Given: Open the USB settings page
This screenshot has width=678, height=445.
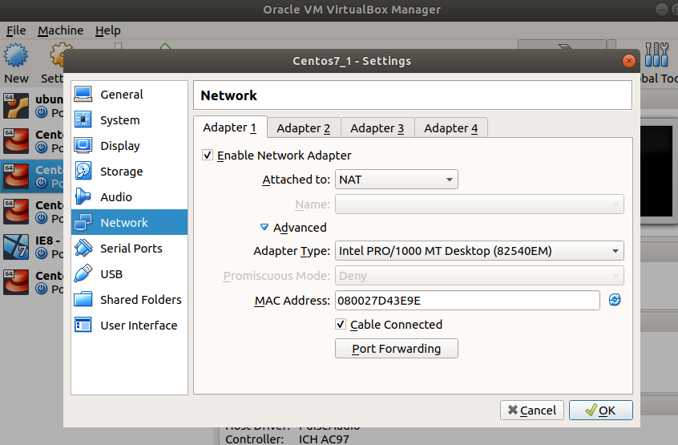Looking at the screenshot, I should (x=111, y=274).
